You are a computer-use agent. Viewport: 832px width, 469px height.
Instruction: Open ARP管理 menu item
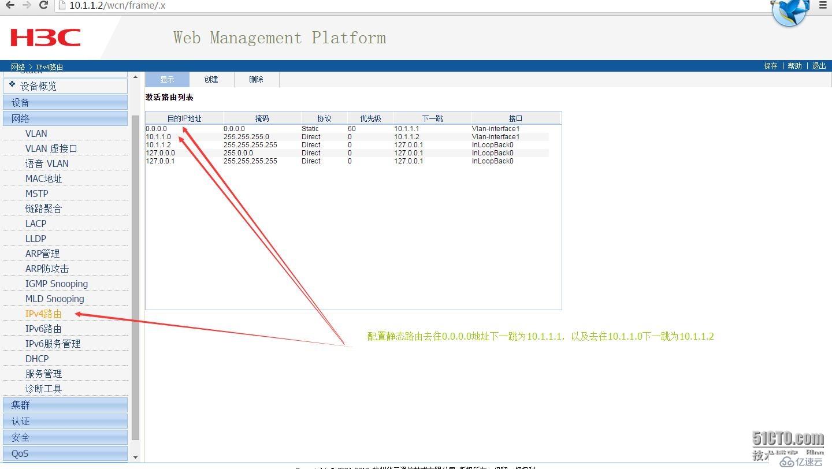click(x=43, y=254)
